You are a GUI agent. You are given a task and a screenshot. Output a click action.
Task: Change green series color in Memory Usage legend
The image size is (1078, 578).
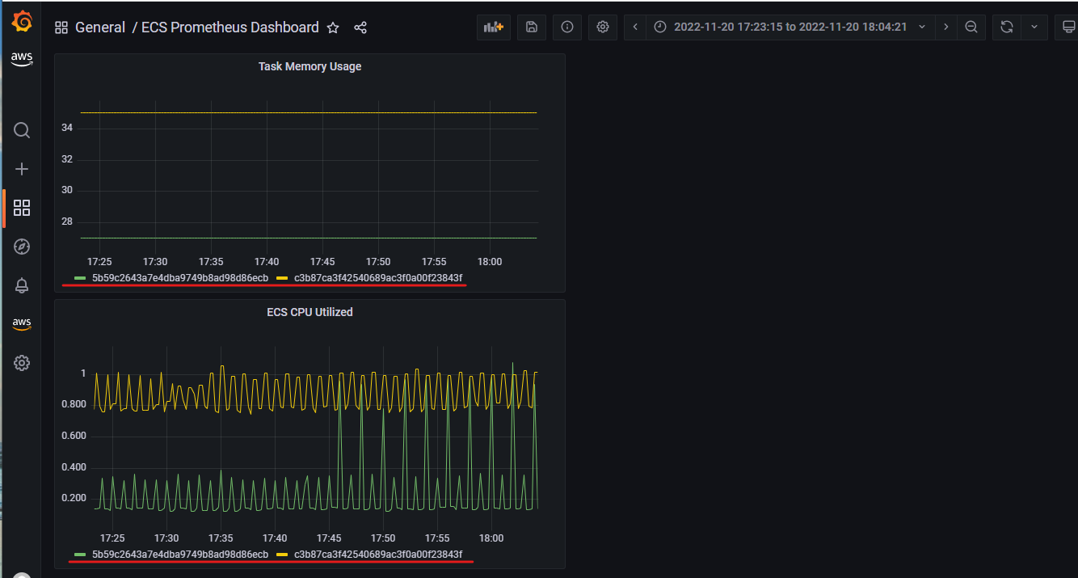pos(80,278)
